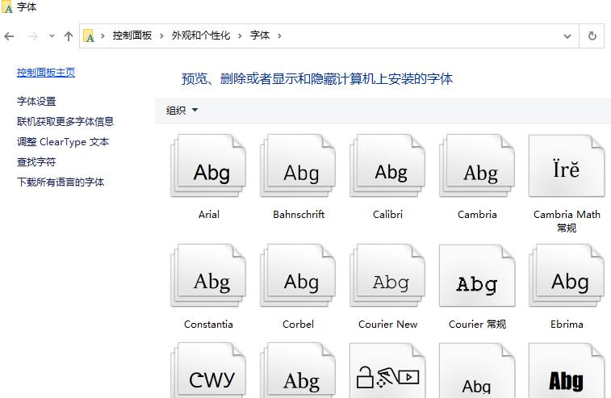Open 调整 ClearType 文本 link

(63, 142)
